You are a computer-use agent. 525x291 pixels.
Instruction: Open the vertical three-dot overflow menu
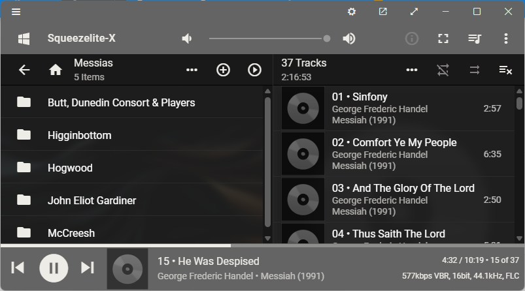tap(506, 38)
